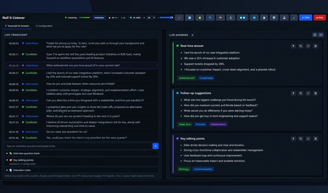The height and width of the screenshot is (193, 328).
Task: Click the pin icon in toolbar
Action: (179, 18)
